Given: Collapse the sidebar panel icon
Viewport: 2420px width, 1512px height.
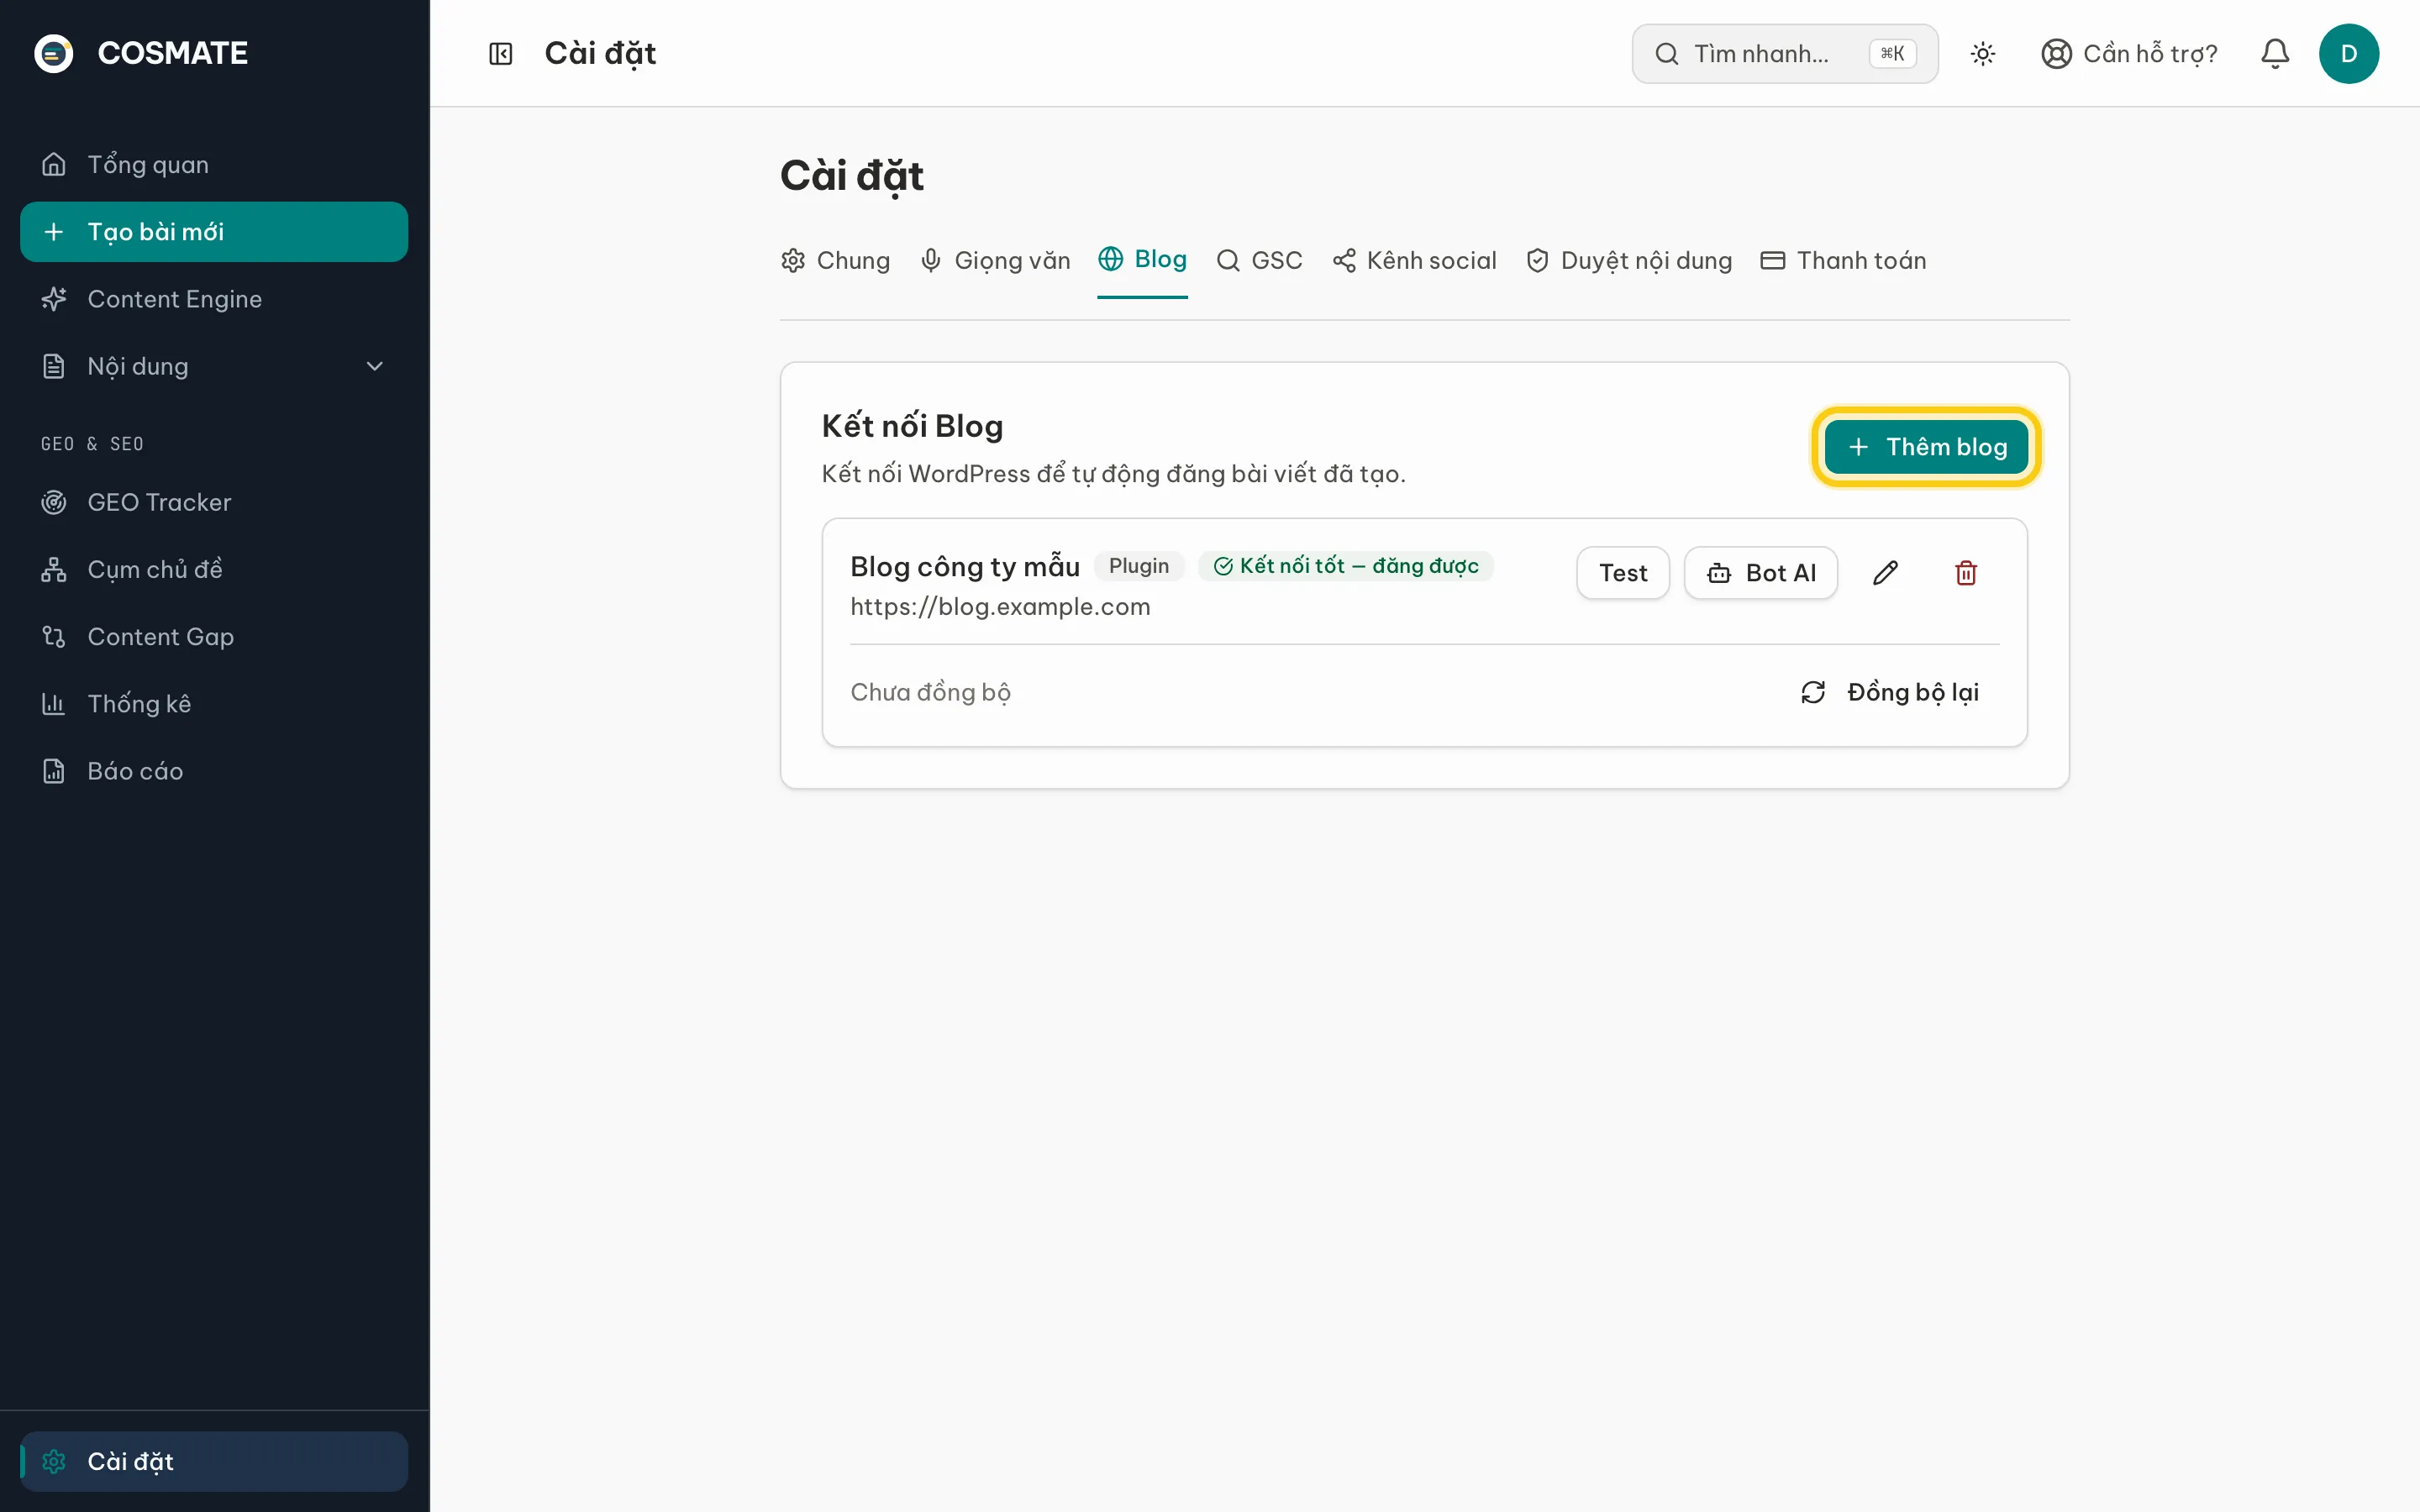Looking at the screenshot, I should click(x=500, y=54).
